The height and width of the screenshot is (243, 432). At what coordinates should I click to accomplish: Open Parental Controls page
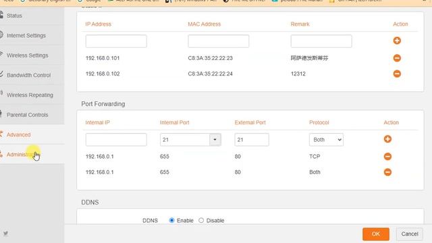click(27, 115)
